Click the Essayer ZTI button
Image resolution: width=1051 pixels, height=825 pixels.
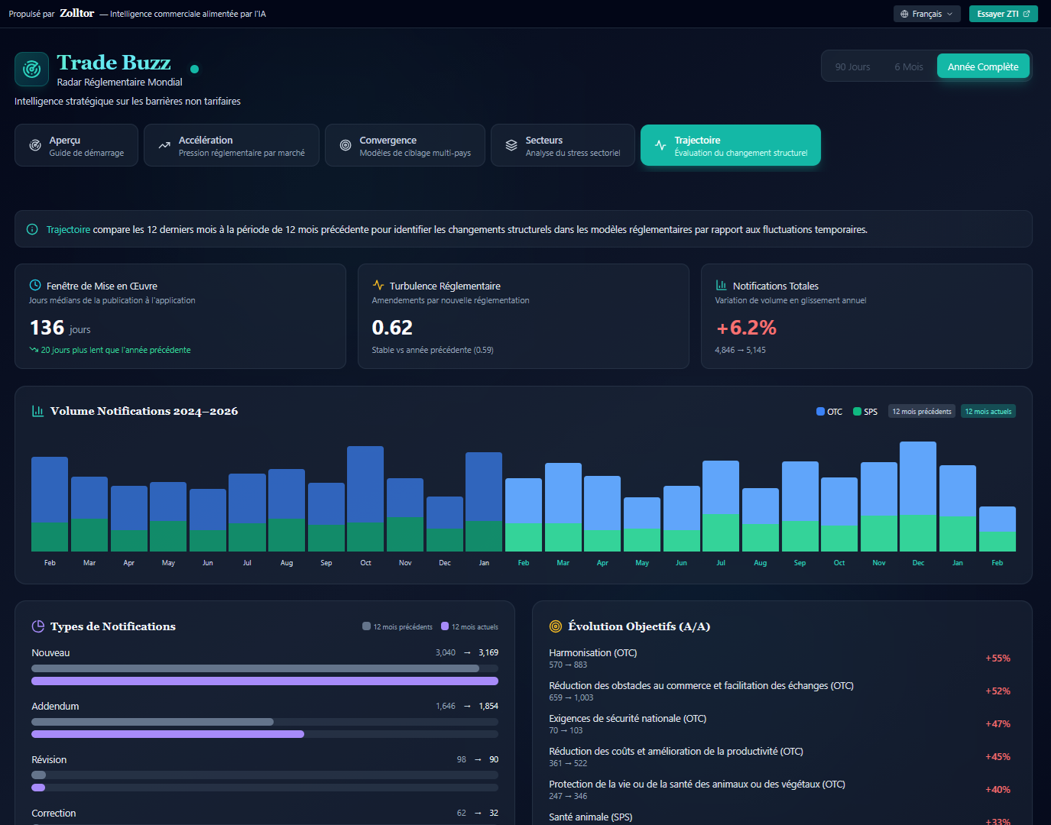(1003, 13)
